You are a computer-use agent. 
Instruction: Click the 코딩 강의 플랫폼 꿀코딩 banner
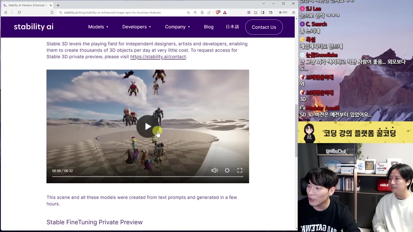356,132
